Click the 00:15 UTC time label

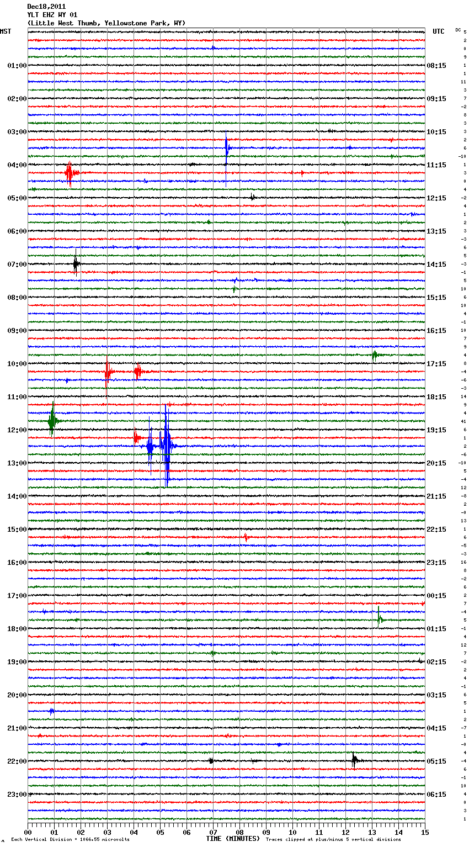[x=436, y=596]
